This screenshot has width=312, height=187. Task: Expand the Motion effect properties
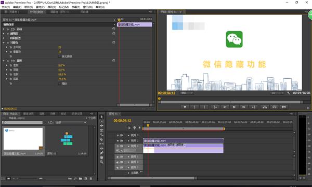coord(4,29)
